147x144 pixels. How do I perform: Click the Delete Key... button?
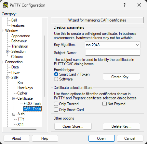click(x=121, y=126)
